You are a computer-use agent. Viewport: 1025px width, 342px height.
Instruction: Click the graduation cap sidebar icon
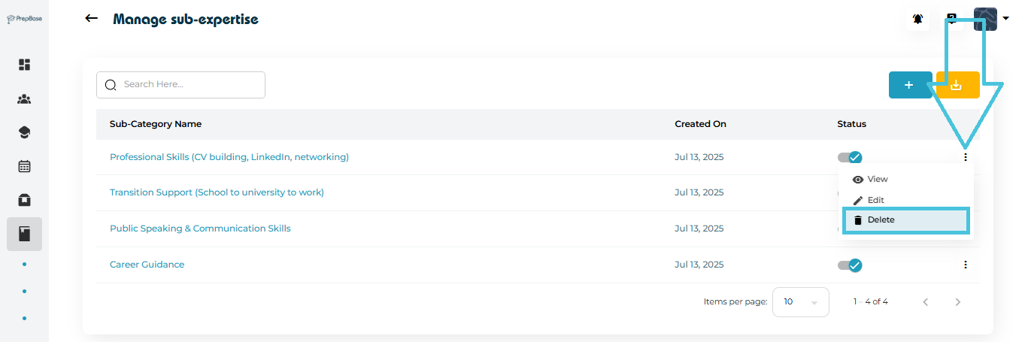(x=24, y=132)
